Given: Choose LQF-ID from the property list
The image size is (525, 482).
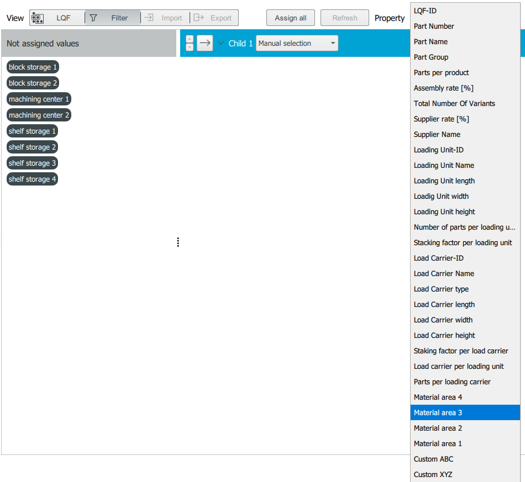Looking at the screenshot, I should (x=465, y=10).
